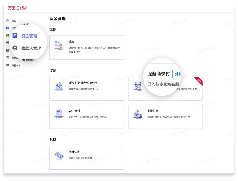Click the VAT document icon
Screen dimensions: 238x181
click(59, 113)
